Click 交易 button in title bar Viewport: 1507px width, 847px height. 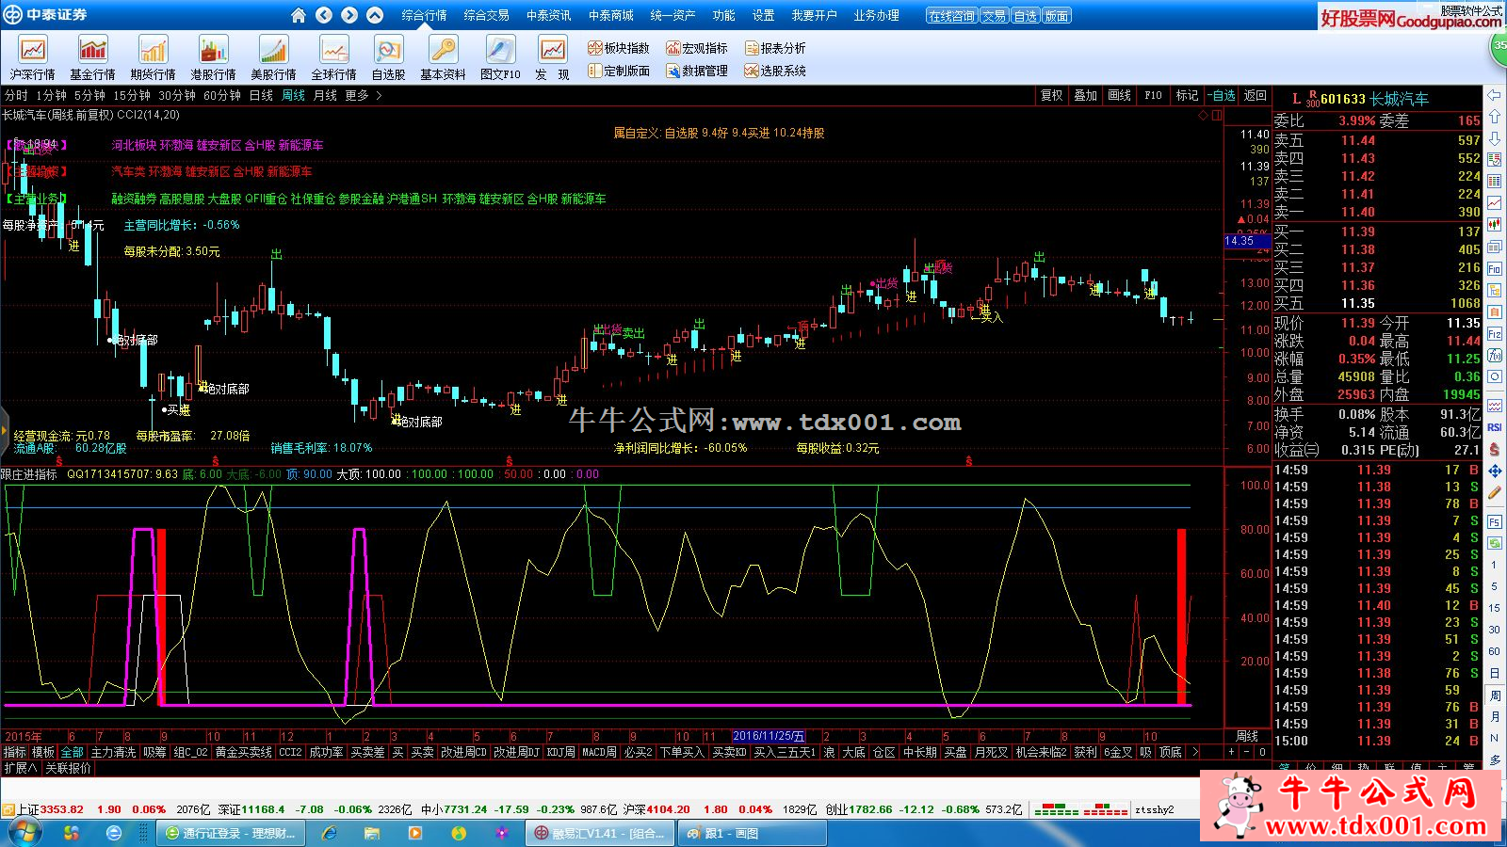[994, 16]
